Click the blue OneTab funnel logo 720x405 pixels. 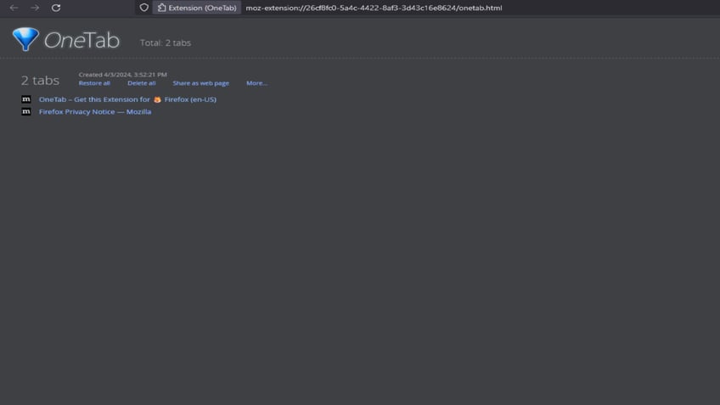coord(25,39)
